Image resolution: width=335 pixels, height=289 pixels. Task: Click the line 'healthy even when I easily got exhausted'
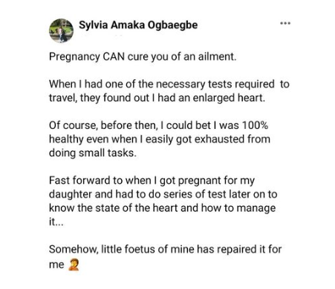click(160, 139)
